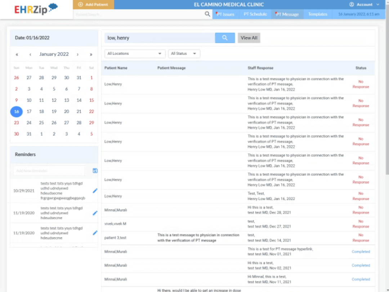Click the View All button

tap(249, 37)
